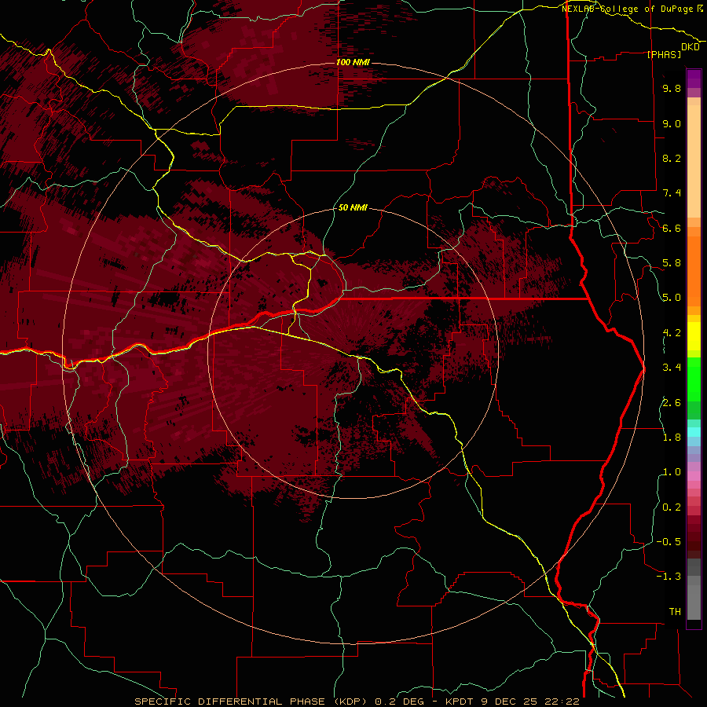
Task: Click the 1.0 scale label
Action: click(672, 472)
